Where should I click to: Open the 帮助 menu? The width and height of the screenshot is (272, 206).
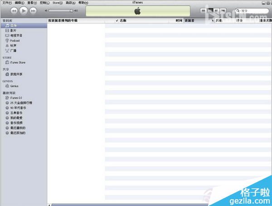tap(83, 3)
